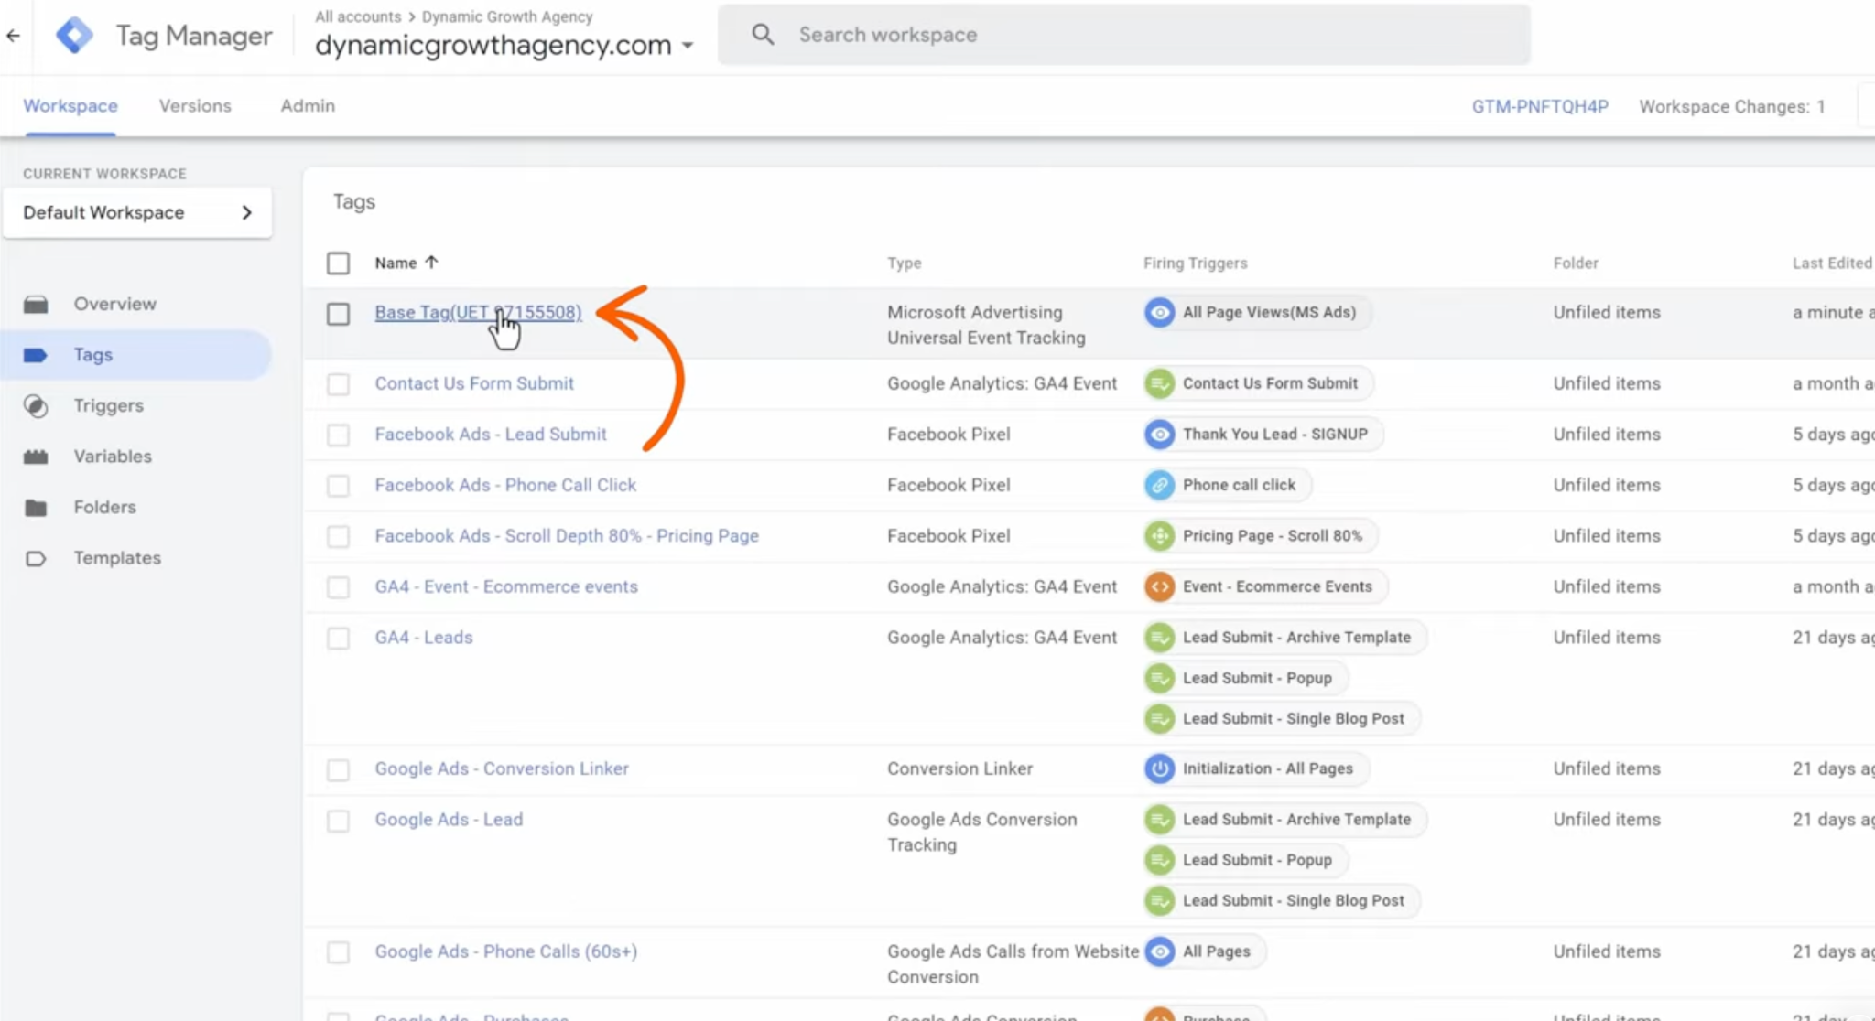Click Google Ads - Lead Single Blog Post icon

click(x=1160, y=901)
